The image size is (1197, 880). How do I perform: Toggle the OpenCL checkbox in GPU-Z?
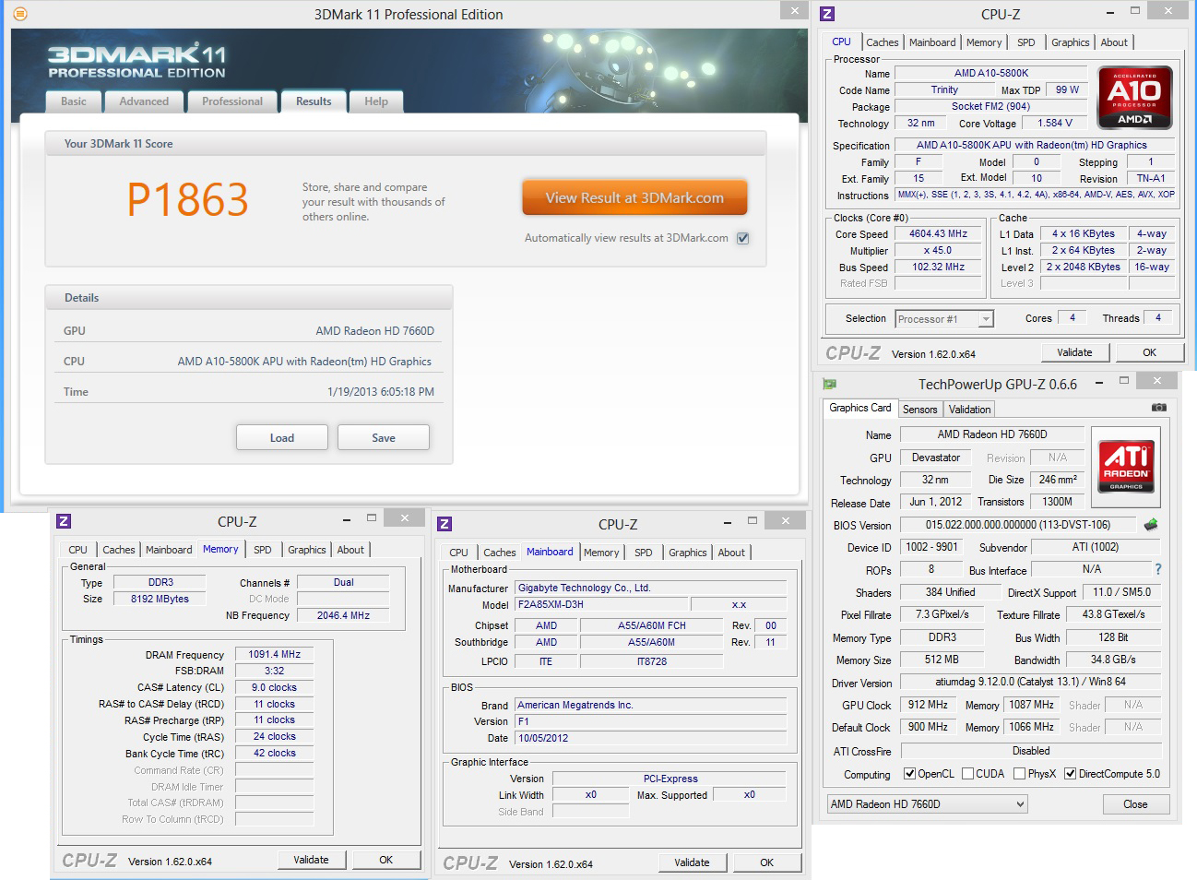tap(910, 774)
